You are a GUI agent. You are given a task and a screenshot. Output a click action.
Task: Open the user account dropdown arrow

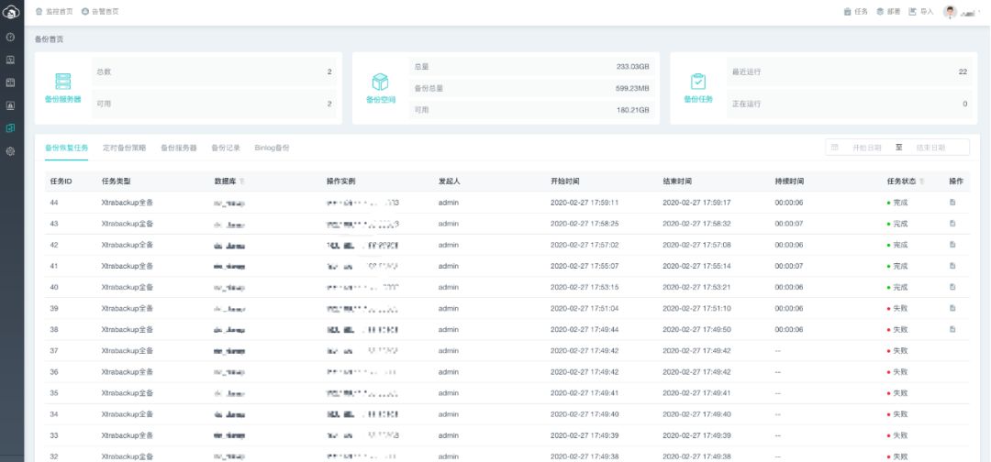979,11
